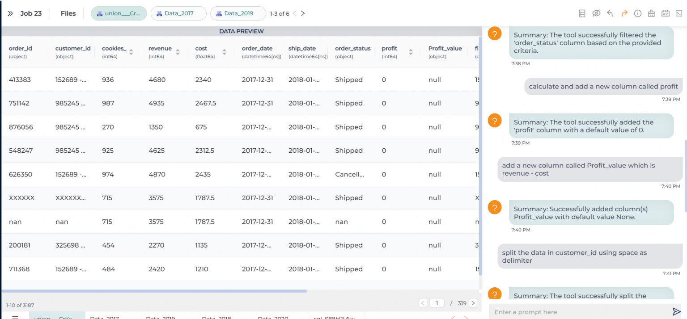Open the dataset list view icon
Image resolution: width=687 pixels, height=319 pixels.
tap(582, 13)
